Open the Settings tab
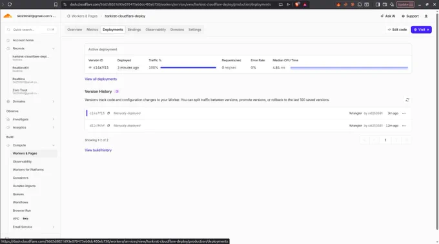 (x=194, y=30)
